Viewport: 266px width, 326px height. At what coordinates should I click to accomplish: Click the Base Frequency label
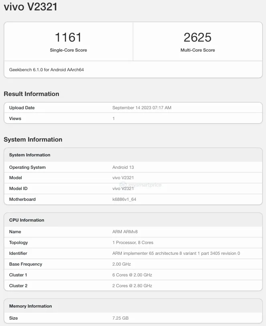pyautogui.click(x=26, y=264)
